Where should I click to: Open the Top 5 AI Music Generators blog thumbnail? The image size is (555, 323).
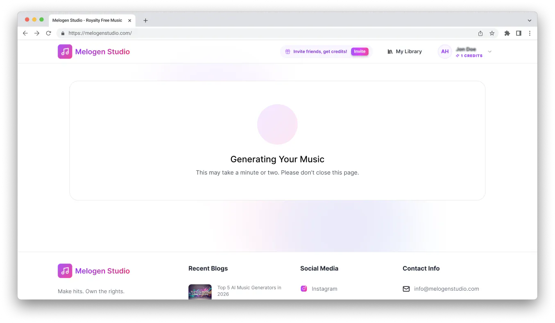point(200,292)
